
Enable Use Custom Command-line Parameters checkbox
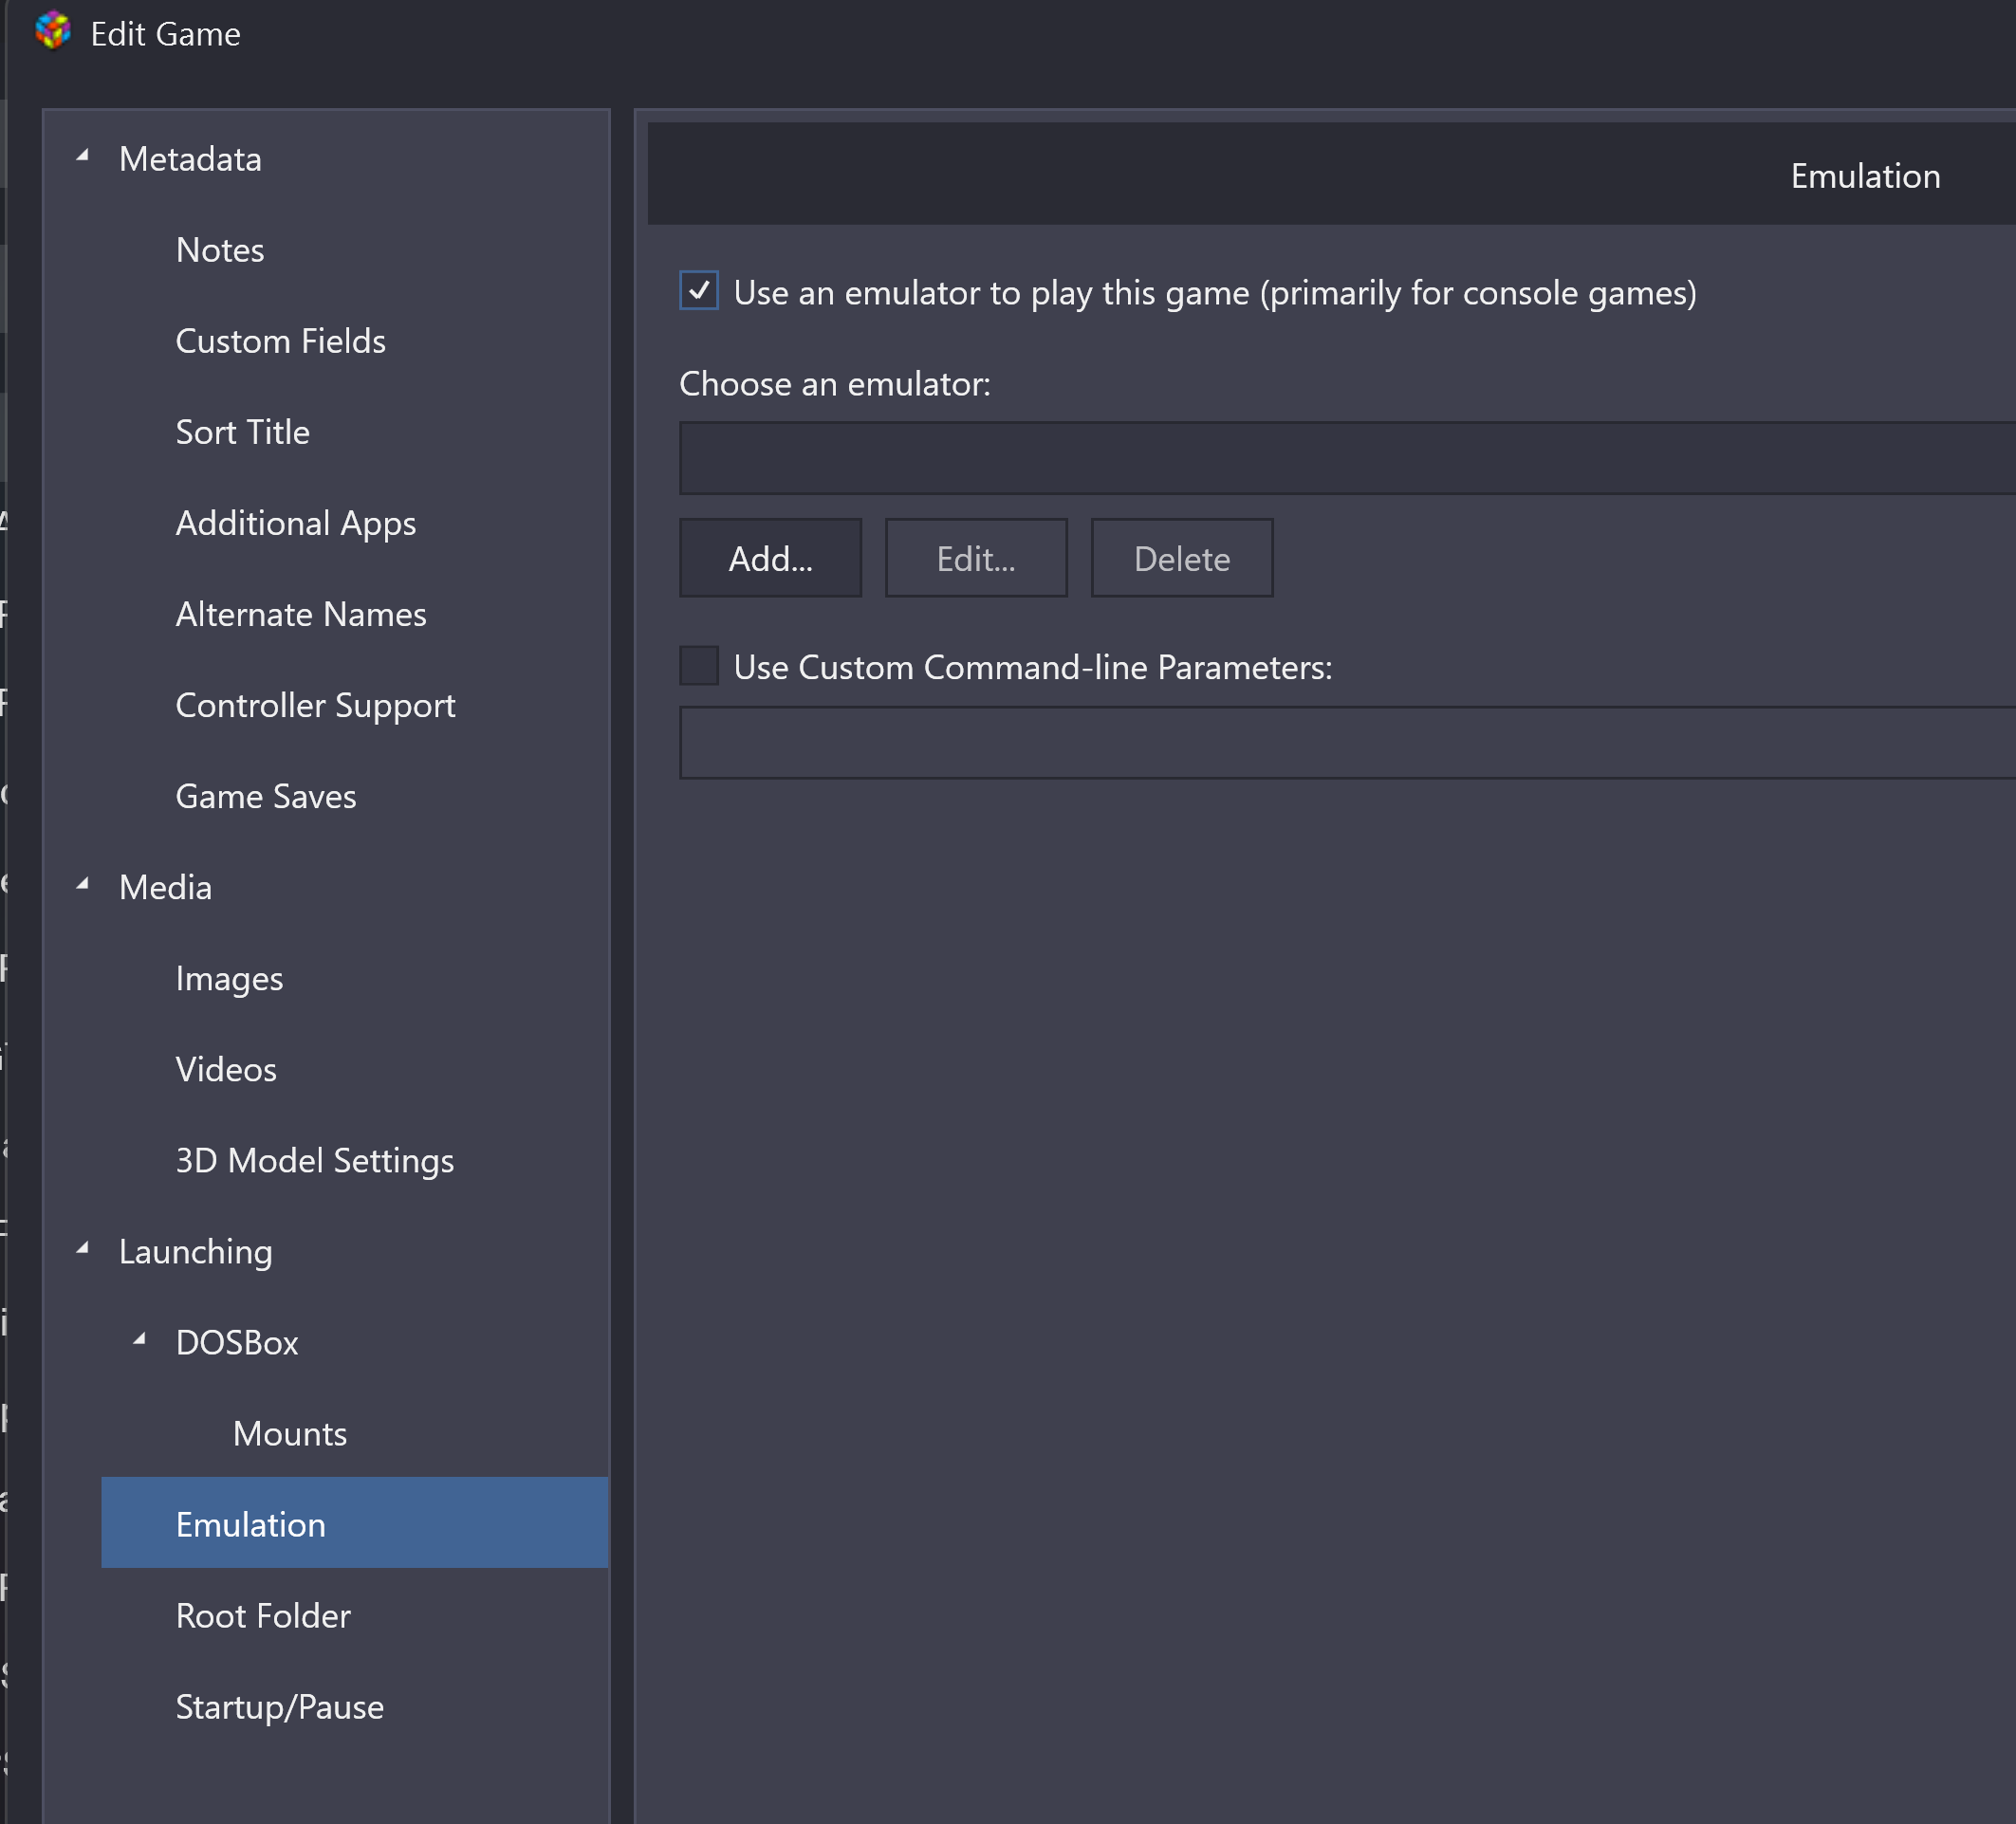coord(699,665)
